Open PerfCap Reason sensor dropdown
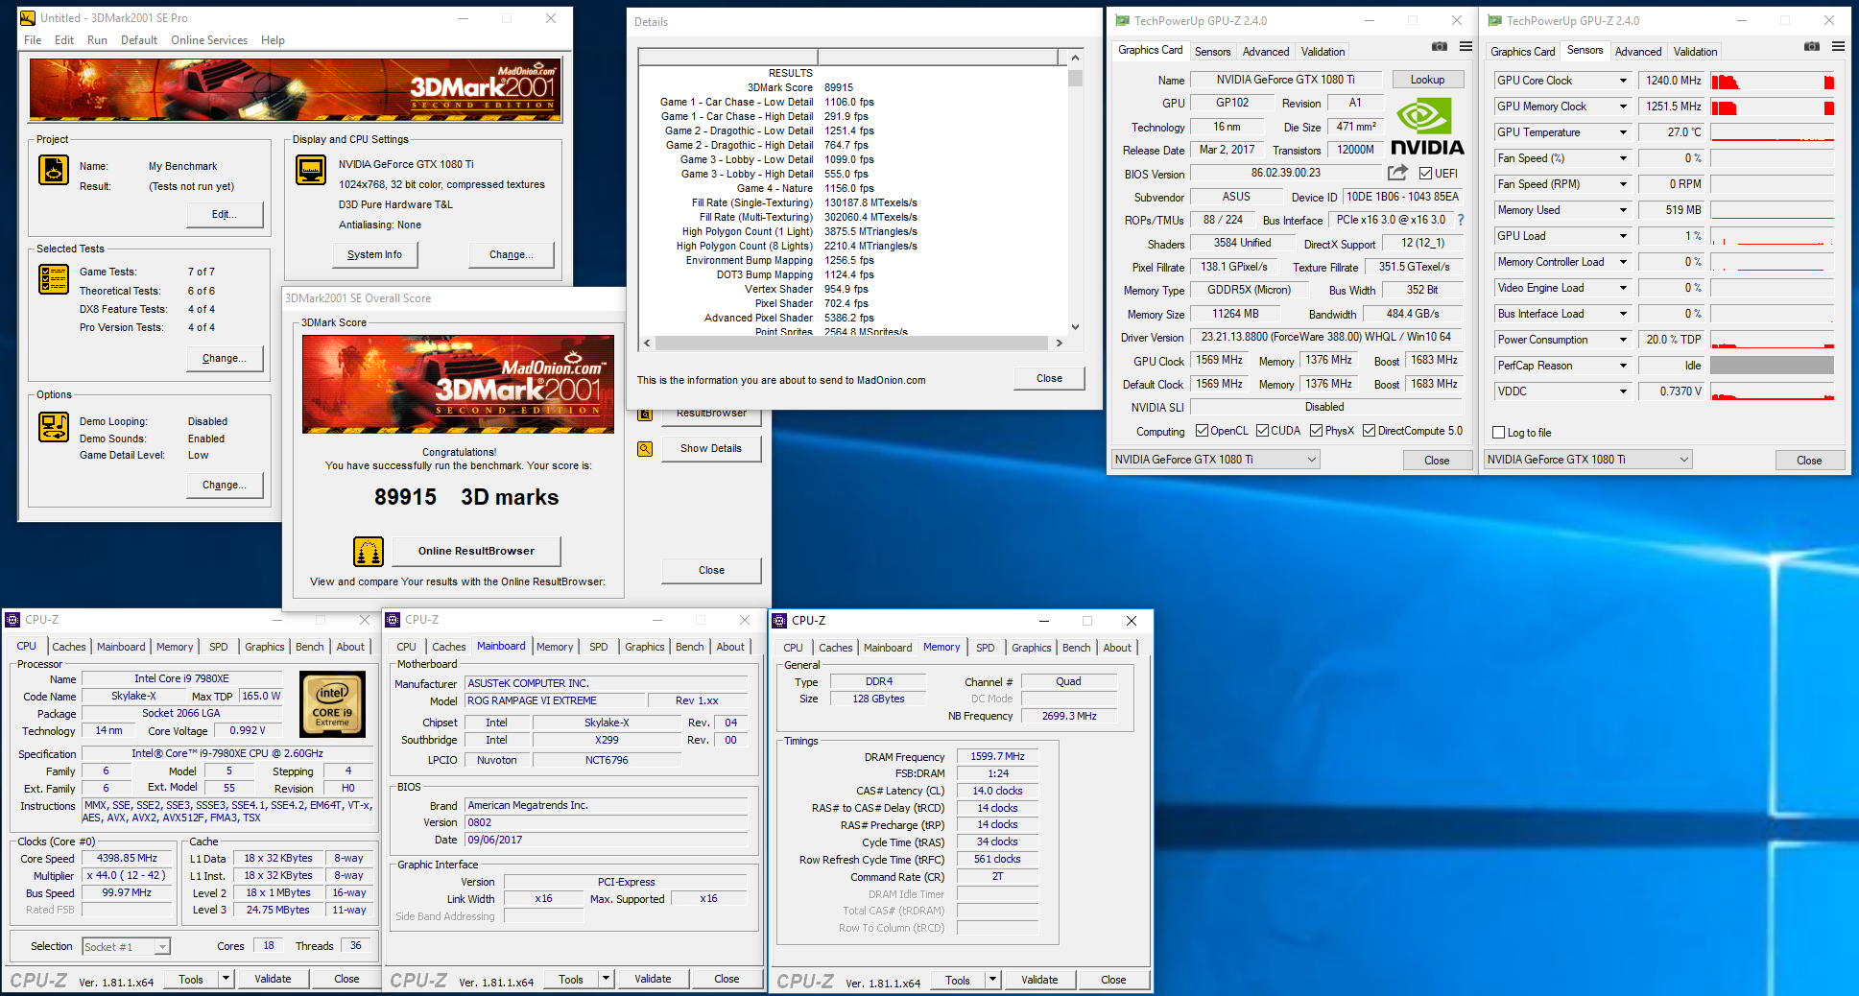This screenshot has width=1859, height=996. (x=1623, y=366)
